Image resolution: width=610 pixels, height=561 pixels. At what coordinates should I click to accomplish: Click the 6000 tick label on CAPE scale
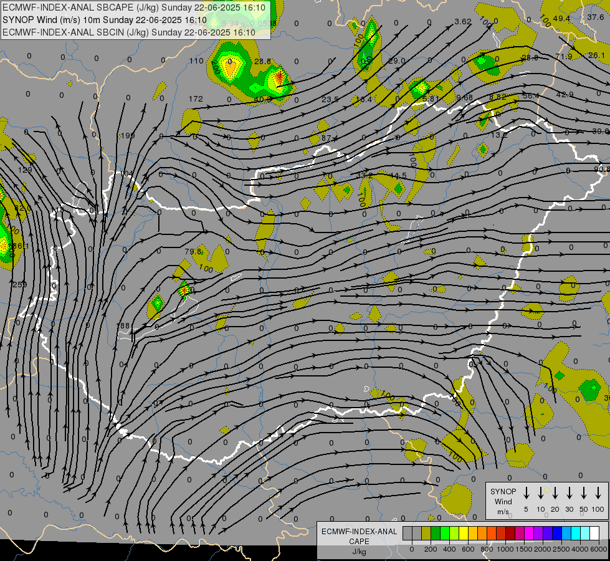(598, 549)
